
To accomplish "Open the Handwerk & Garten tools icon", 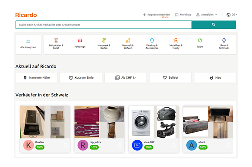I will pyautogui.click(x=104, y=40).
